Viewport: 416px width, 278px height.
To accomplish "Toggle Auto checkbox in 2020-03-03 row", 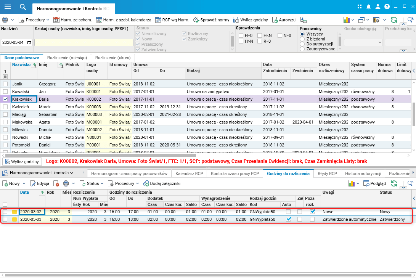I will (289, 219).
